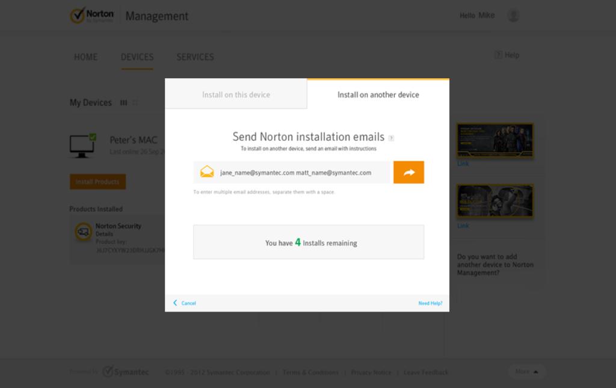This screenshot has height=388, width=616.
Task: Open the user profile avatar
Action: click(513, 16)
